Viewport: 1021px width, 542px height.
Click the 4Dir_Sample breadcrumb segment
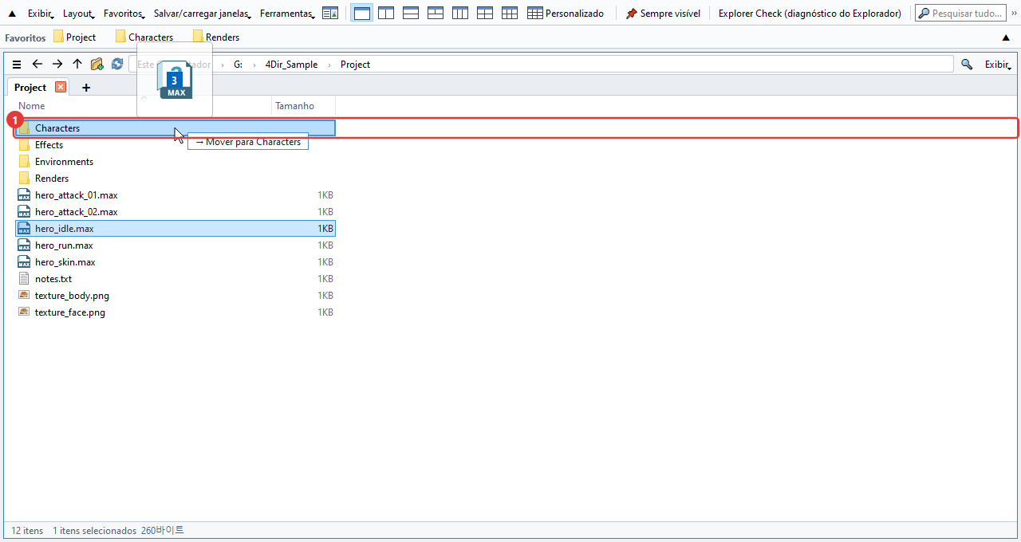click(291, 65)
